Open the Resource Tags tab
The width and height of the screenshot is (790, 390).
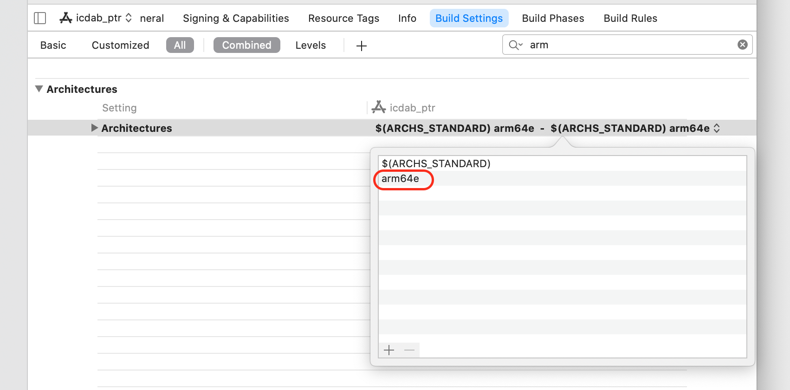click(343, 18)
